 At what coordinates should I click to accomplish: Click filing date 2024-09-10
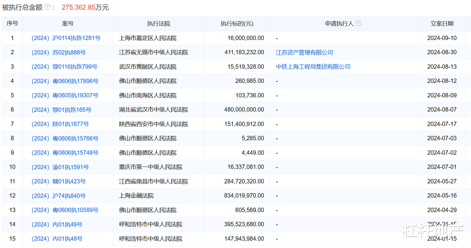tap(442, 38)
